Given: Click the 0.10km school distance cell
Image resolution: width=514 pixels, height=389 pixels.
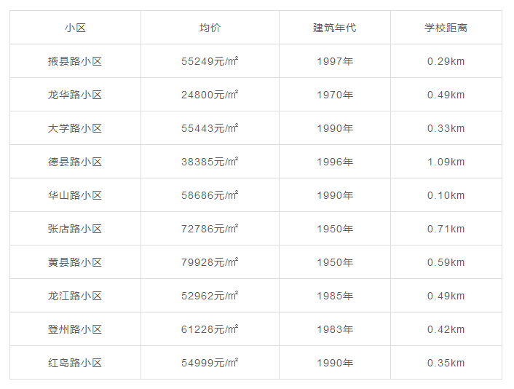Looking at the screenshot, I should point(446,195).
